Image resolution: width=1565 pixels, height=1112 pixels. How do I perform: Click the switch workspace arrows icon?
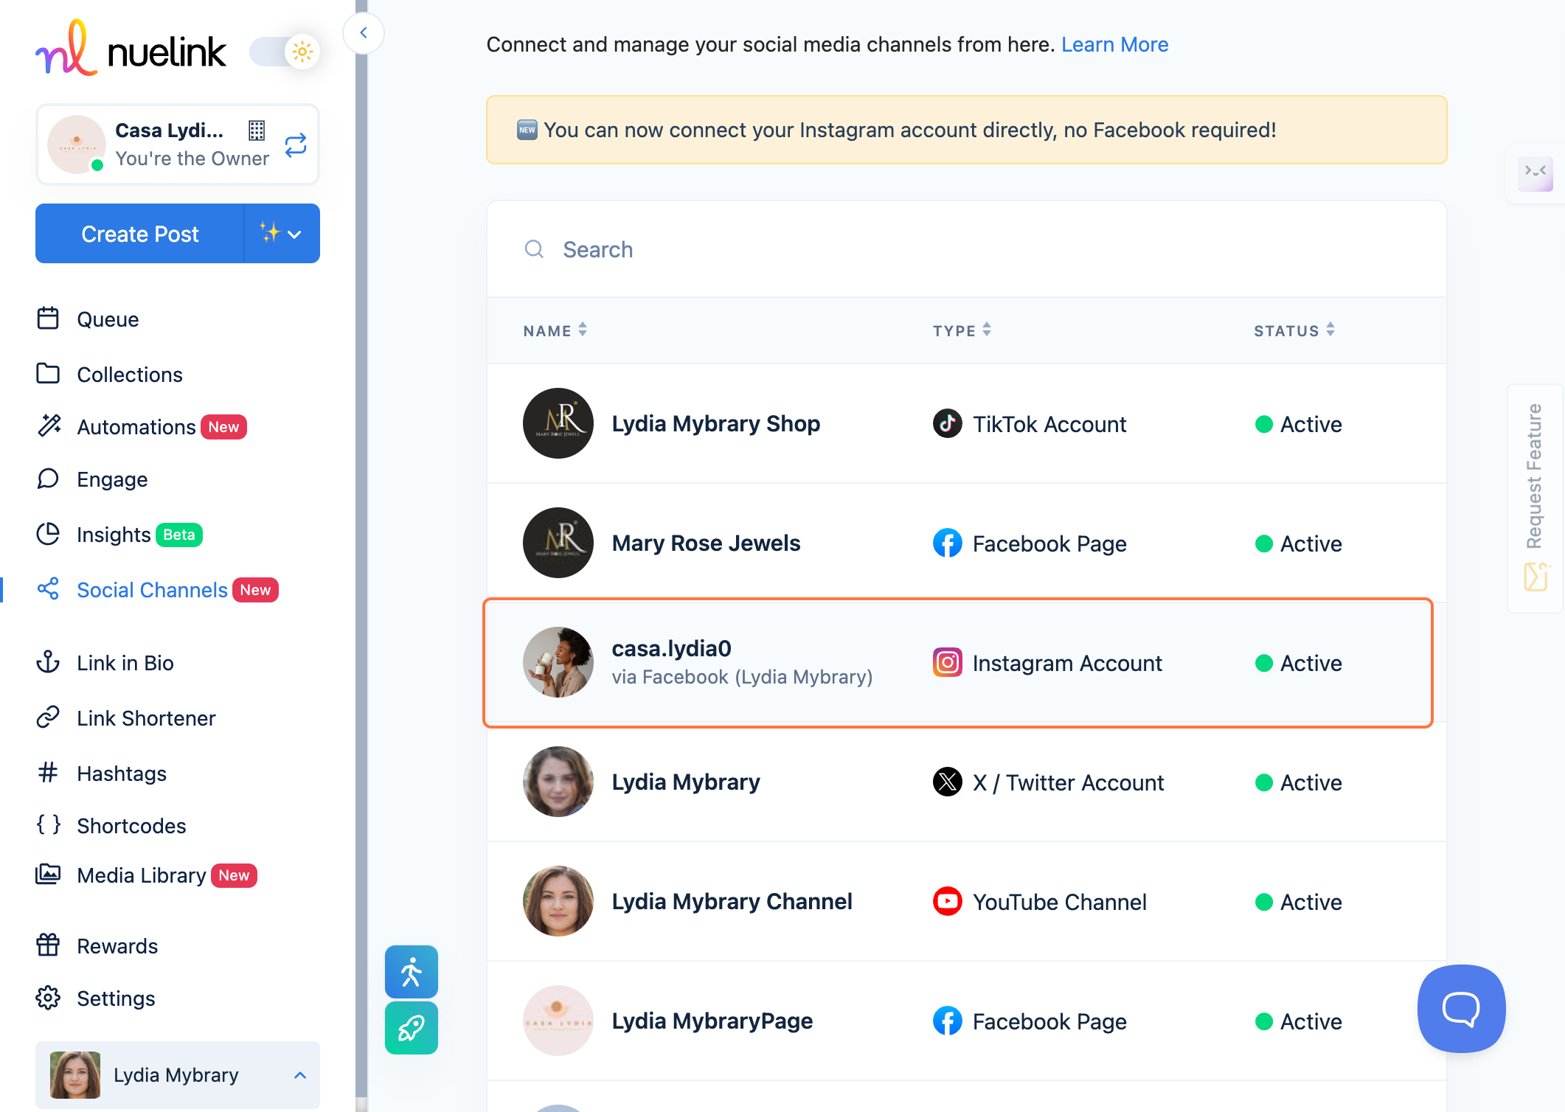click(x=296, y=145)
